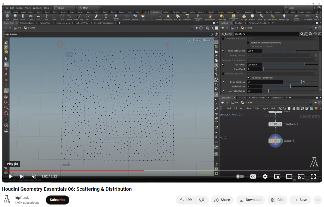Image resolution: width=324 pixels, height=207 pixels.
Task: Toggle the Force Total Count checkbox
Action: pyautogui.click(x=223, y=51)
